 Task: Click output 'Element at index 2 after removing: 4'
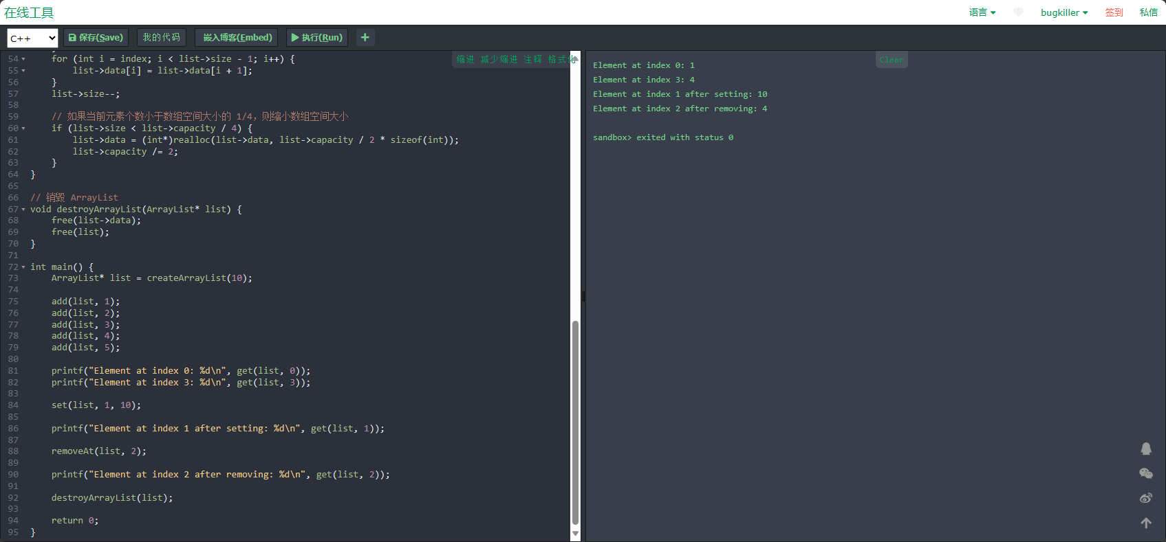point(680,109)
